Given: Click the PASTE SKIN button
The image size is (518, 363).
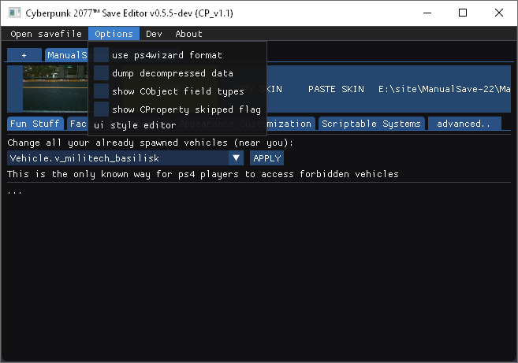Looking at the screenshot, I should (336, 89).
